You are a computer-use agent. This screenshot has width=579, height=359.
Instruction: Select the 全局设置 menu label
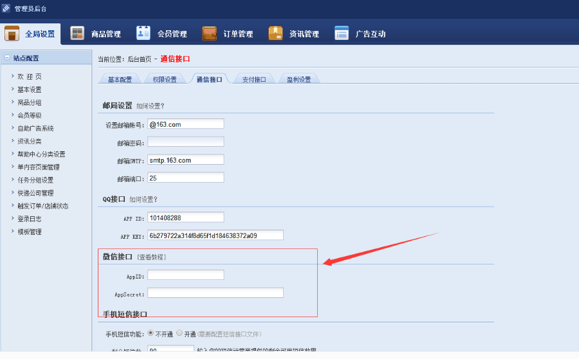click(40, 34)
